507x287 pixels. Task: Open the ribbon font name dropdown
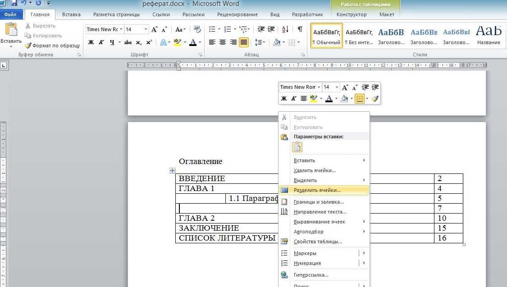click(x=121, y=29)
